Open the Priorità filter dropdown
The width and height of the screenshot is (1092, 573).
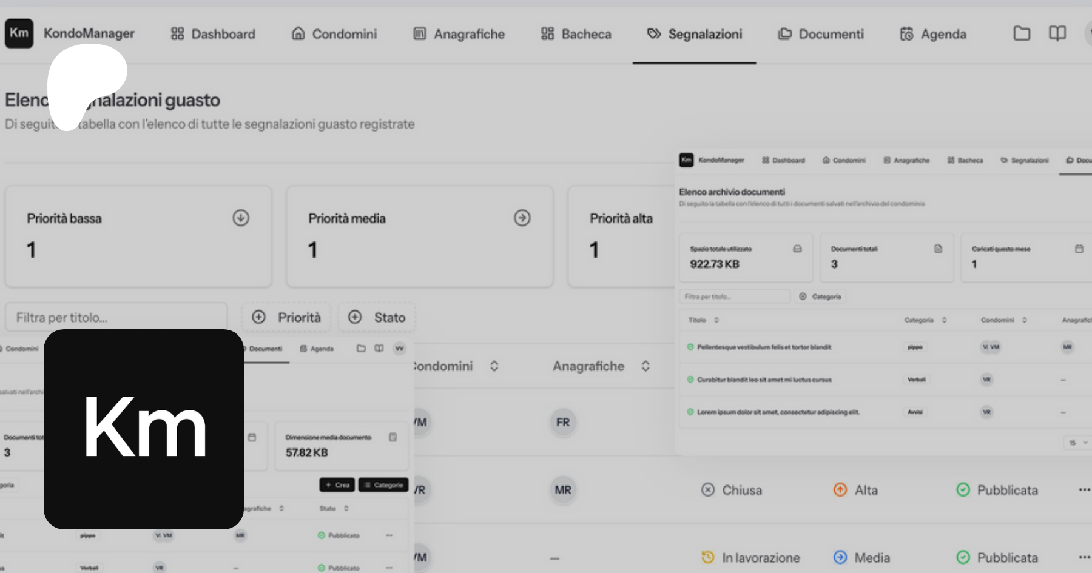point(286,317)
